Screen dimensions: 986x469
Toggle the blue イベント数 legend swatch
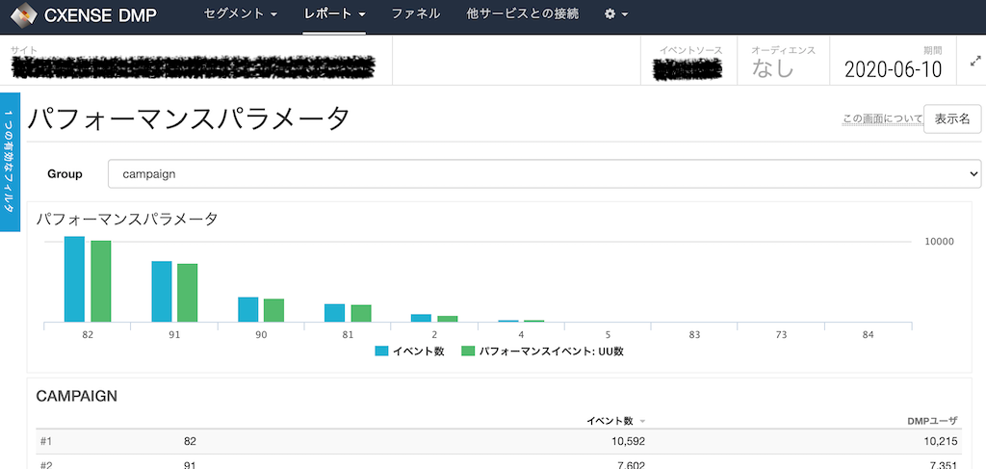click(381, 352)
